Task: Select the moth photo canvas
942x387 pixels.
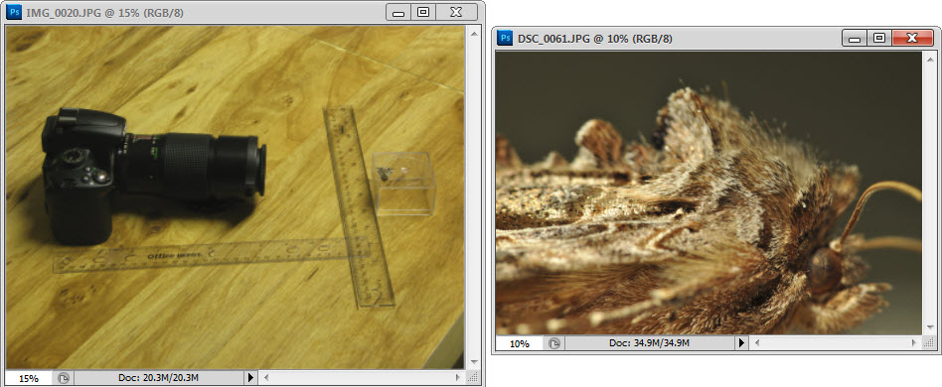Action: 708,193
